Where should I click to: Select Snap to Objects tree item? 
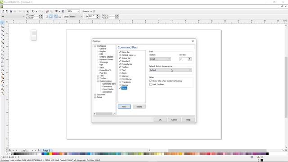[x=106, y=57]
